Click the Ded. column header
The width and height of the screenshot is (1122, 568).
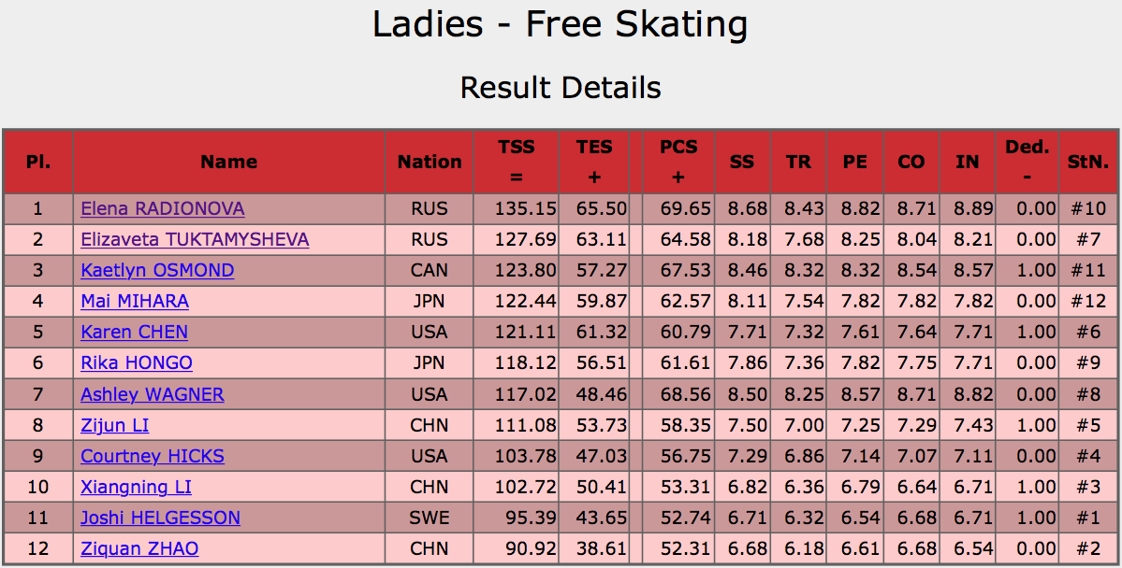point(1027,163)
